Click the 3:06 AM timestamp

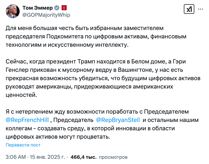[x=15, y=157]
